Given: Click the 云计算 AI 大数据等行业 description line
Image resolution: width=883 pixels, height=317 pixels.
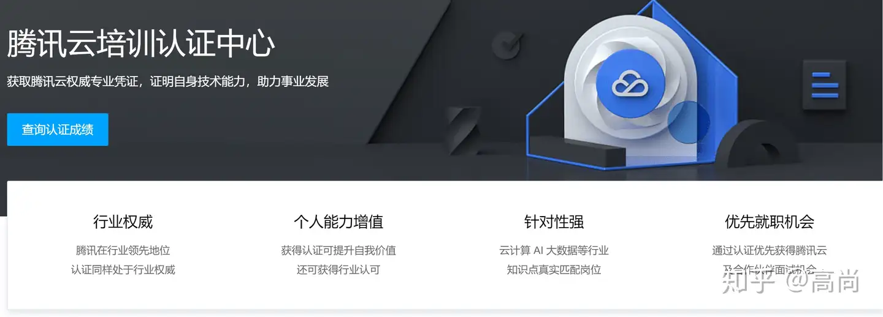Looking at the screenshot, I should [x=554, y=250].
